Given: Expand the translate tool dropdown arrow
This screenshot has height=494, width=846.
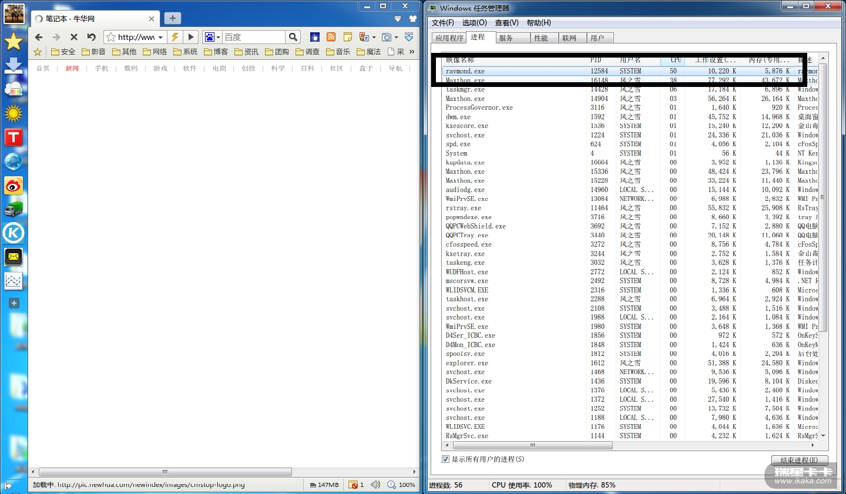Looking at the screenshot, I should pos(373,37).
